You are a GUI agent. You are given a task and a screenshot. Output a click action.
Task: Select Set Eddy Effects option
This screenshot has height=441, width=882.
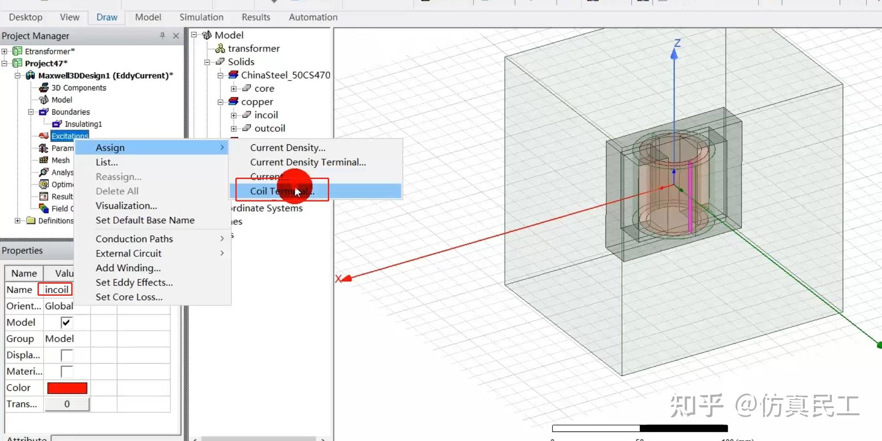coord(134,282)
